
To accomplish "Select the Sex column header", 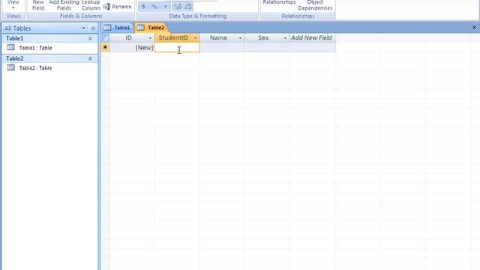I will pyautogui.click(x=263, y=38).
